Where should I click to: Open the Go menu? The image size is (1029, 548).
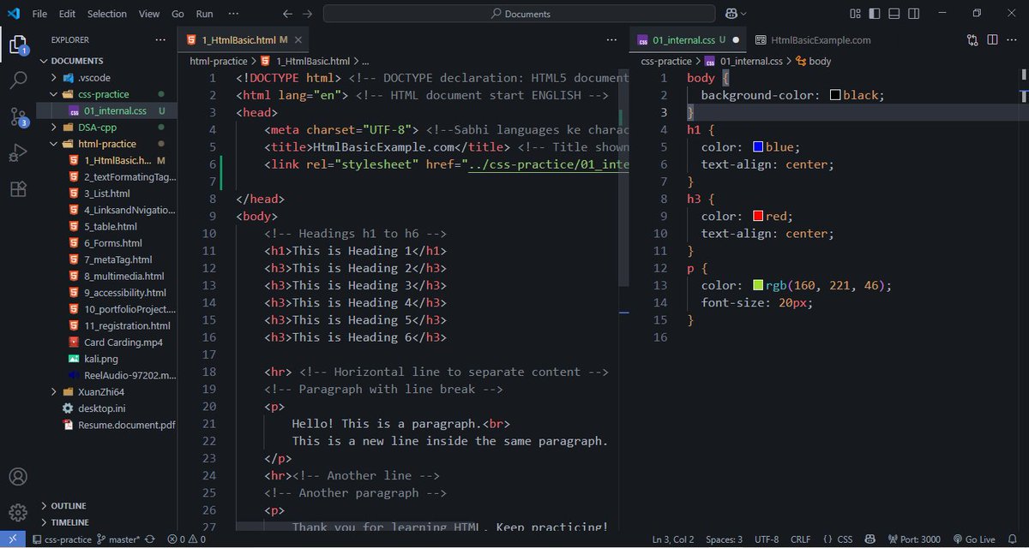pyautogui.click(x=178, y=14)
